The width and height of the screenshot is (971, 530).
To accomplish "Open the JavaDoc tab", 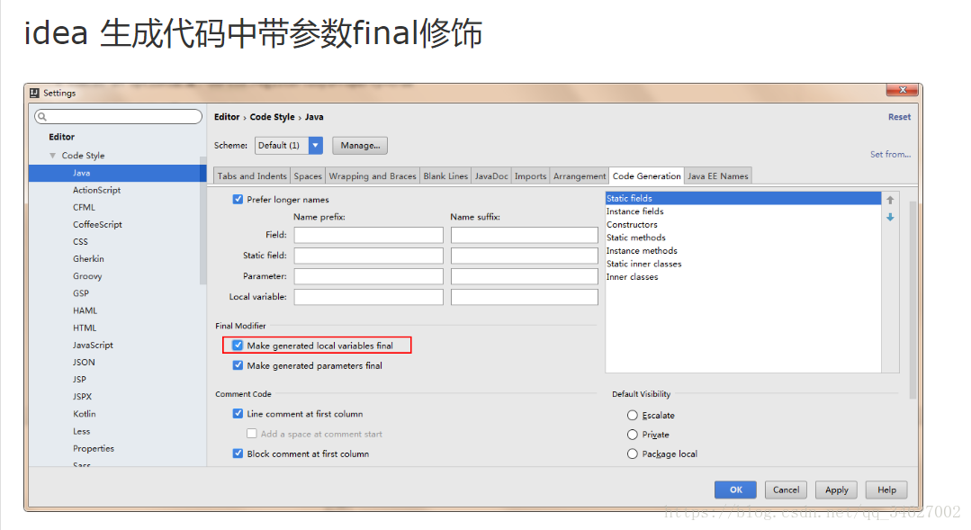I will point(491,175).
